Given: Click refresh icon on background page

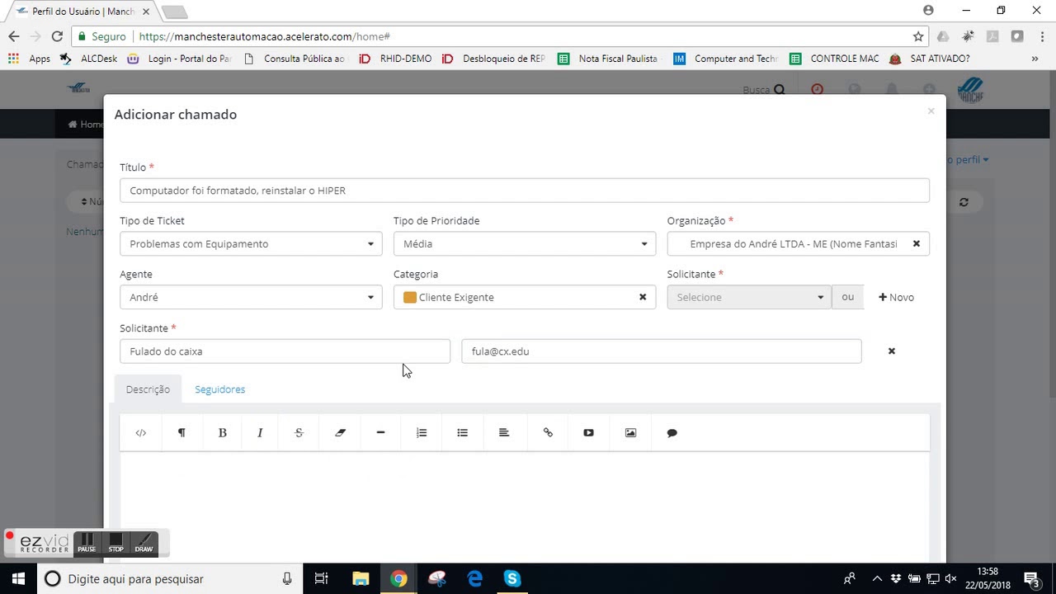Looking at the screenshot, I should [x=963, y=201].
